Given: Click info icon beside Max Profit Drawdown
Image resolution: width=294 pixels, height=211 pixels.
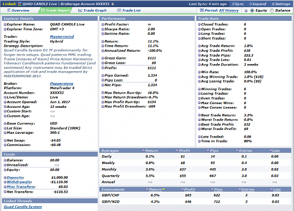Looking at the screenshot, I should point(103,106).
